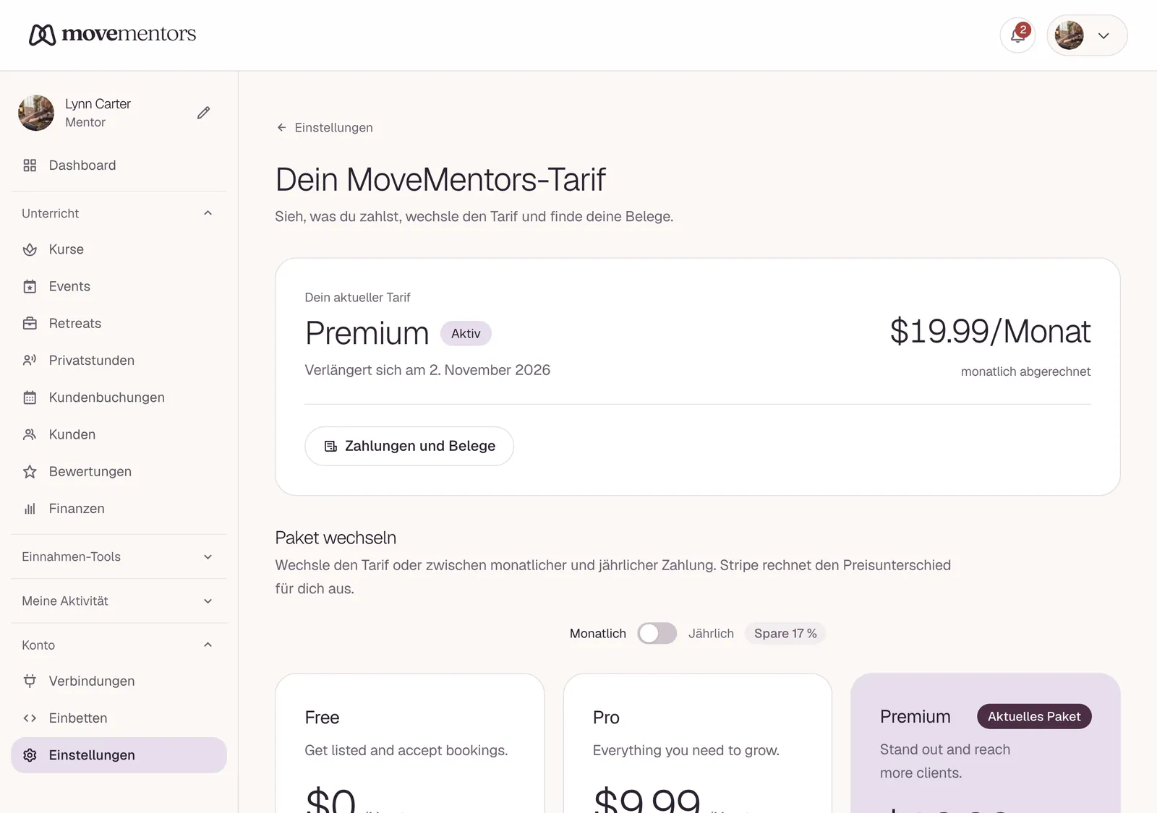Click the Dashboard grid icon
Image resolution: width=1157 pixels, height=813 pixels.
pyautogui.click(x=30, y=165)
